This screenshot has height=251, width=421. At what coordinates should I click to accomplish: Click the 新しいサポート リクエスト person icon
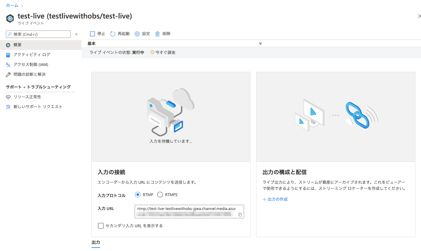(x=8, y=107)
